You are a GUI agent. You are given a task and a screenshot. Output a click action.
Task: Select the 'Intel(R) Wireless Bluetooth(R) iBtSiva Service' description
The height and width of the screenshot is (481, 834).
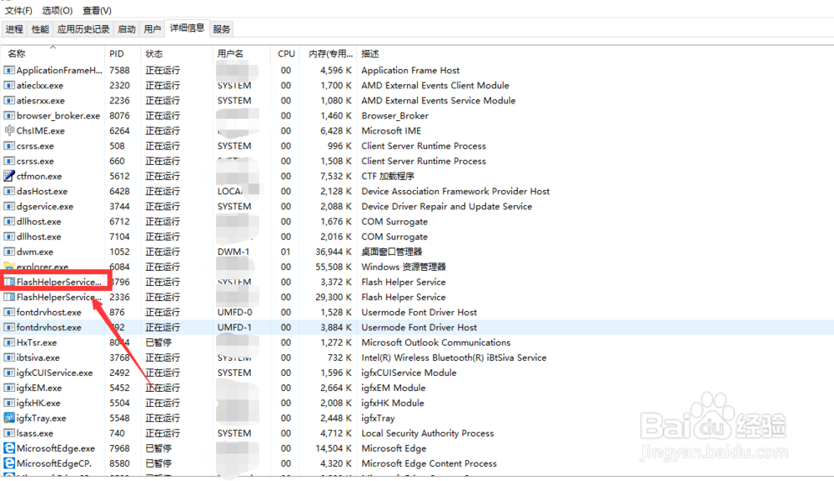455,358
